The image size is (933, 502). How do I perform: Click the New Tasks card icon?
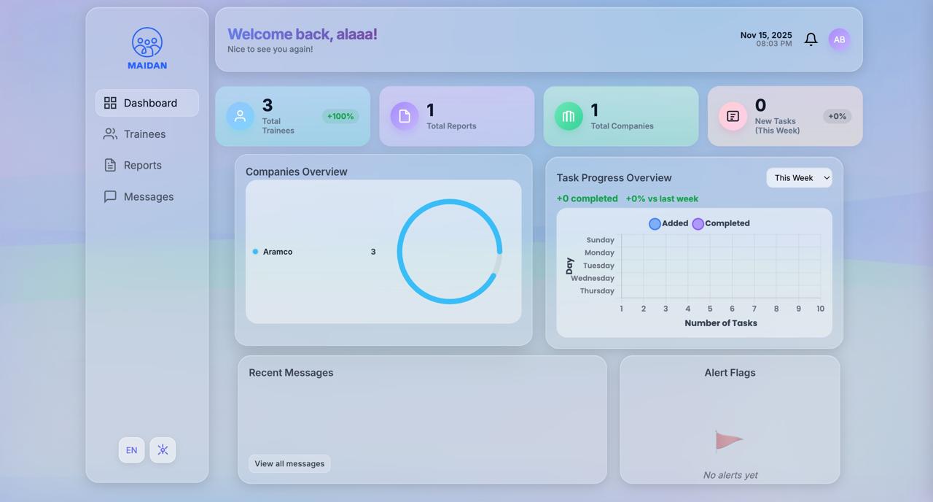tap(732, 115)
